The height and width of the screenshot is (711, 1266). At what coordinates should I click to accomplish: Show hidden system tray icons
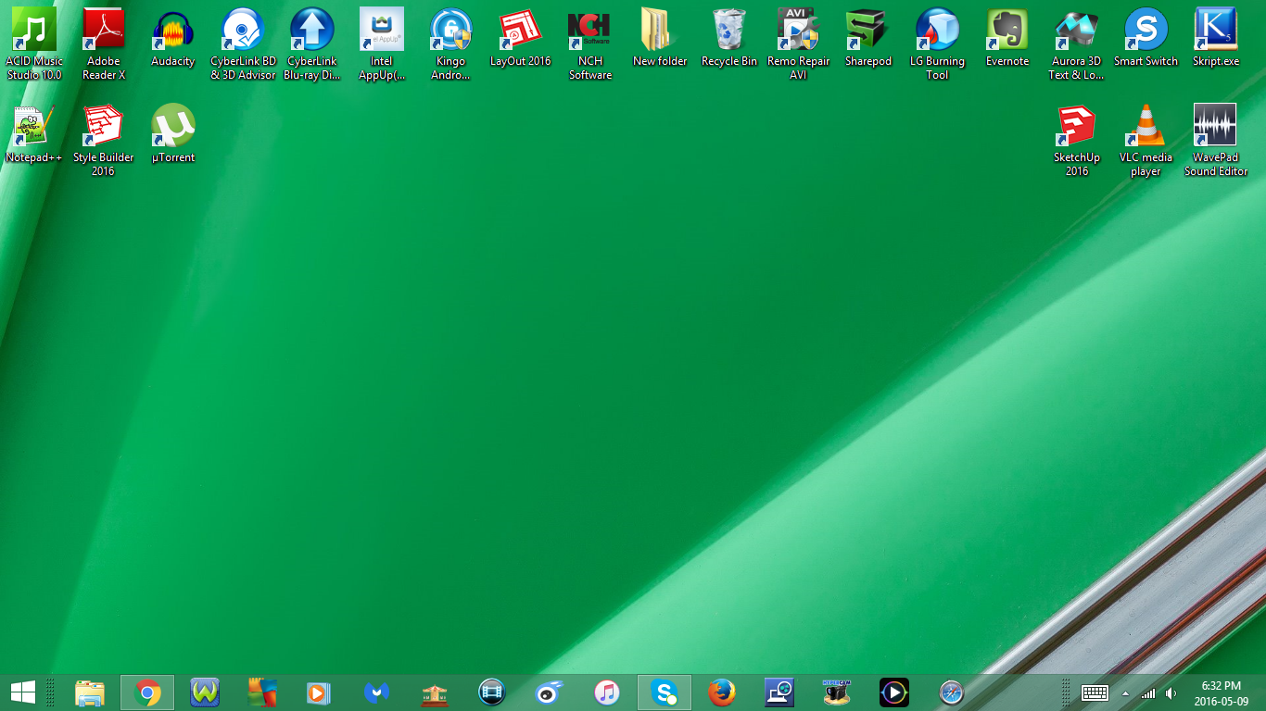point(1126,693)
